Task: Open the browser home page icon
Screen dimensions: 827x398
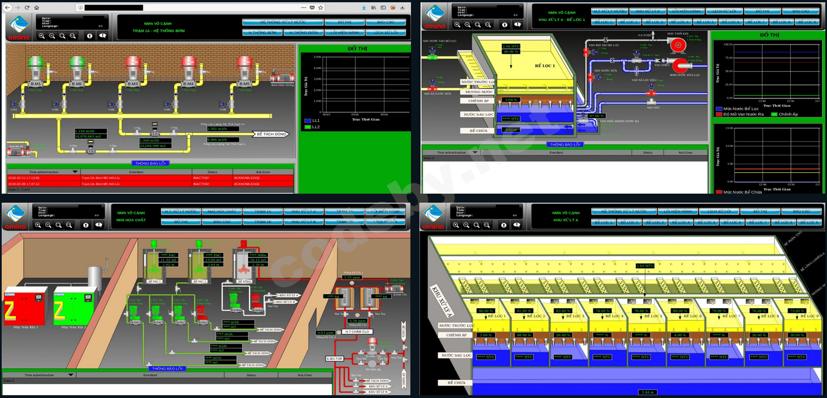Action: coord(37,7)
